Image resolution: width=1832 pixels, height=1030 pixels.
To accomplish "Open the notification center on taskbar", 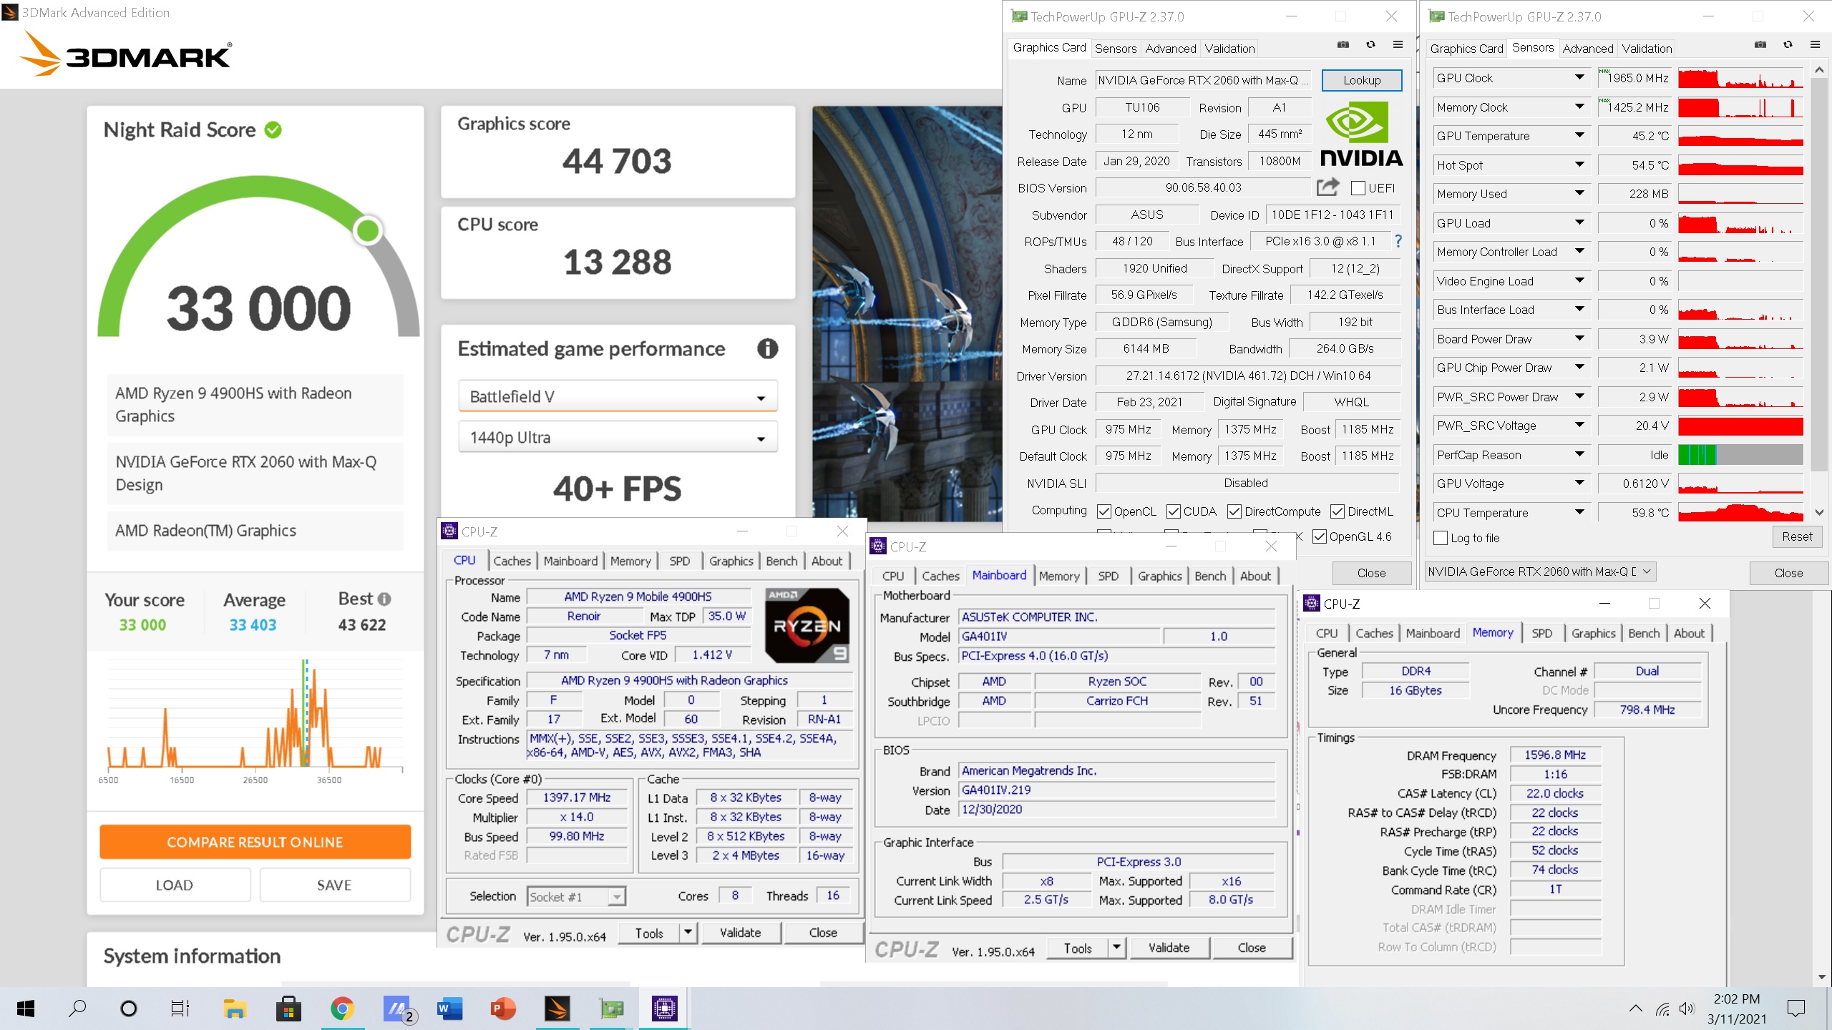I will click(x=1796, y=1009).
